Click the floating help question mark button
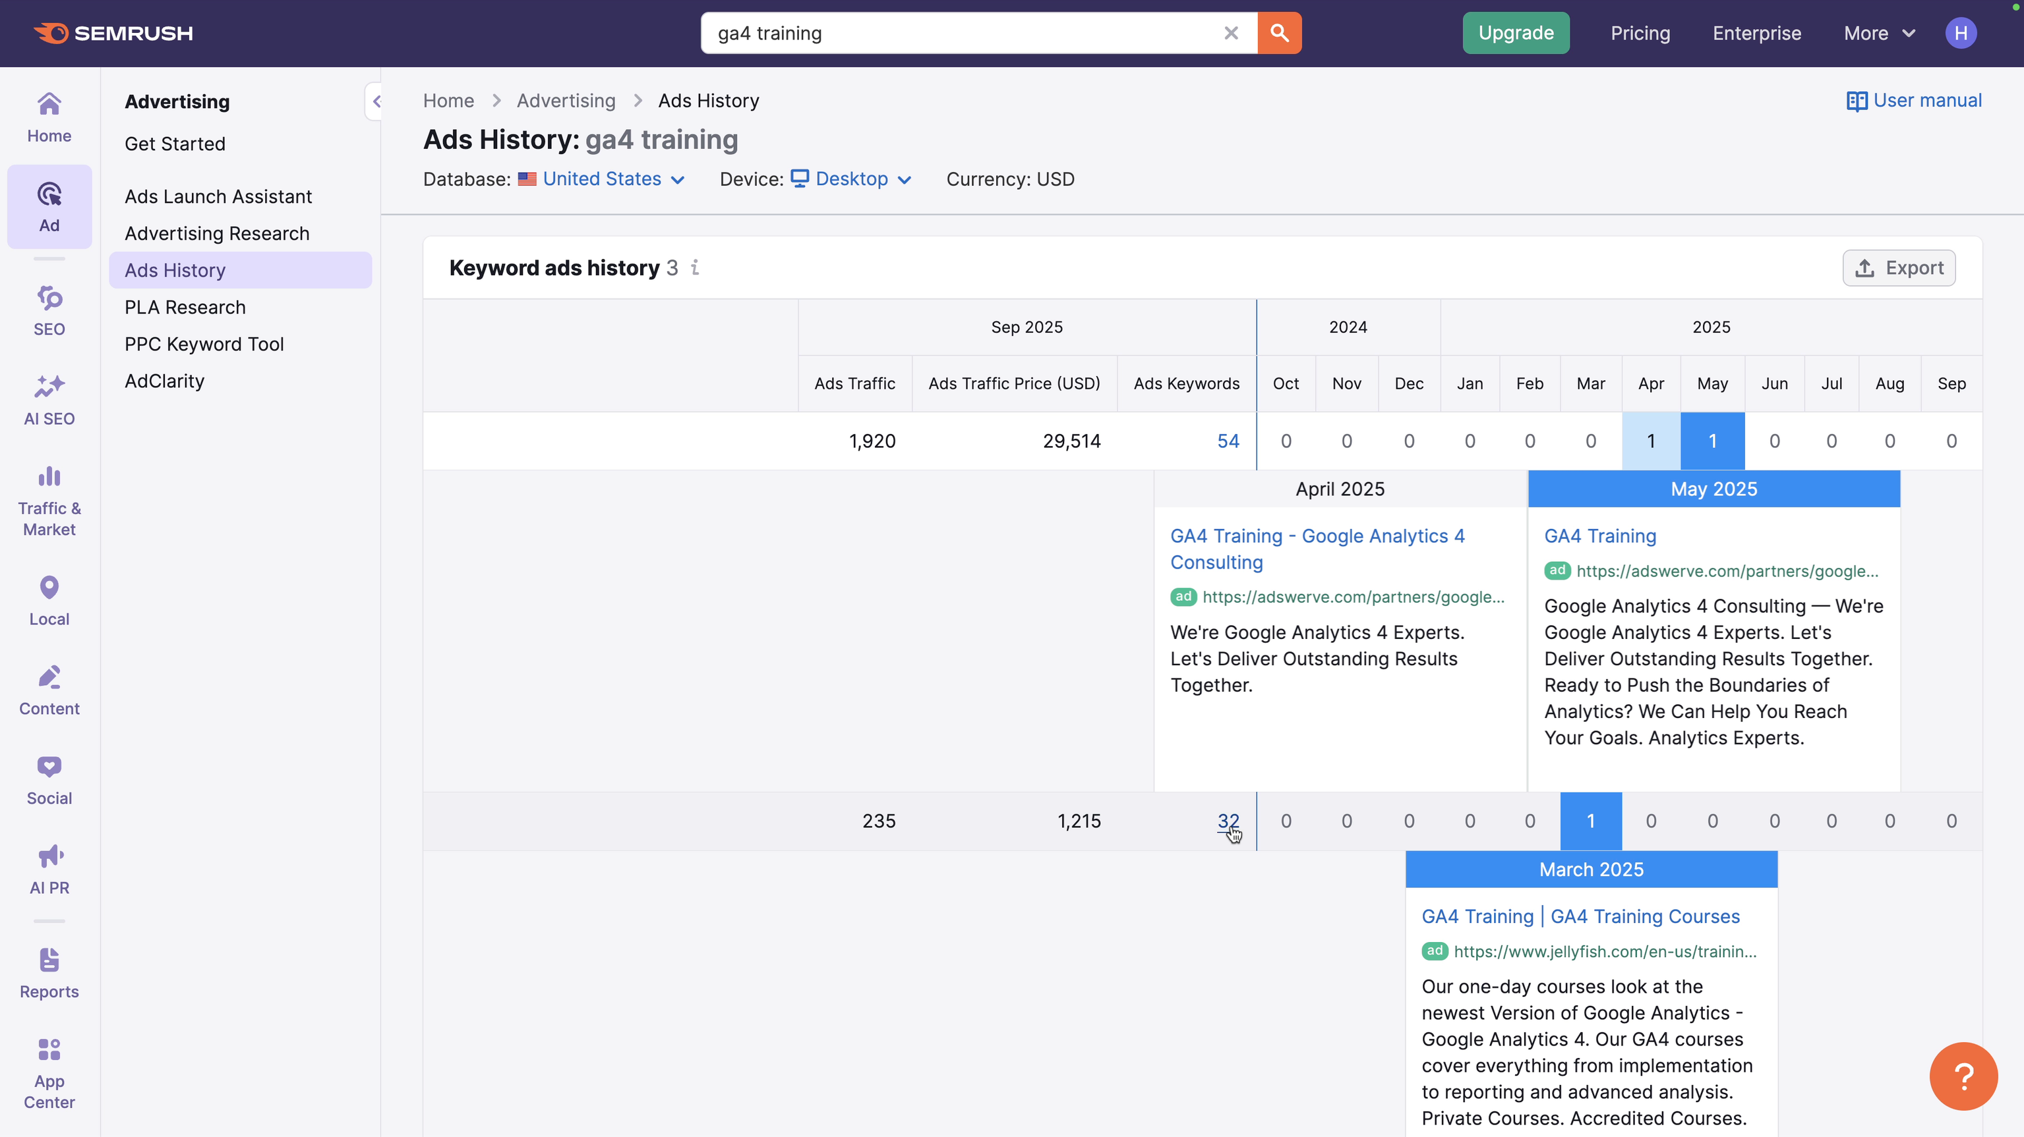This screenshot has height=1137, width=2024. 1962,1076
